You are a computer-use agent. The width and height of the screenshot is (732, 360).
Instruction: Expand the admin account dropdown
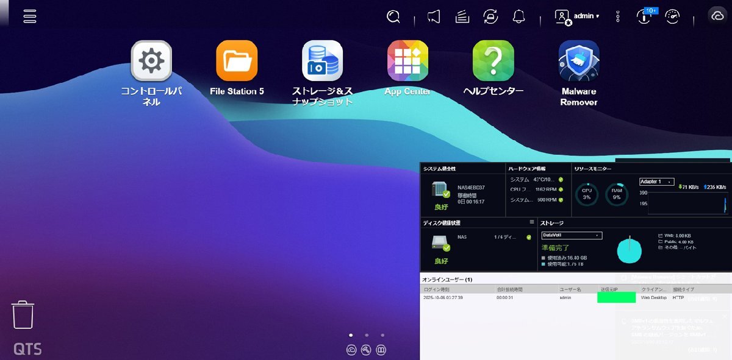(587, 16)
